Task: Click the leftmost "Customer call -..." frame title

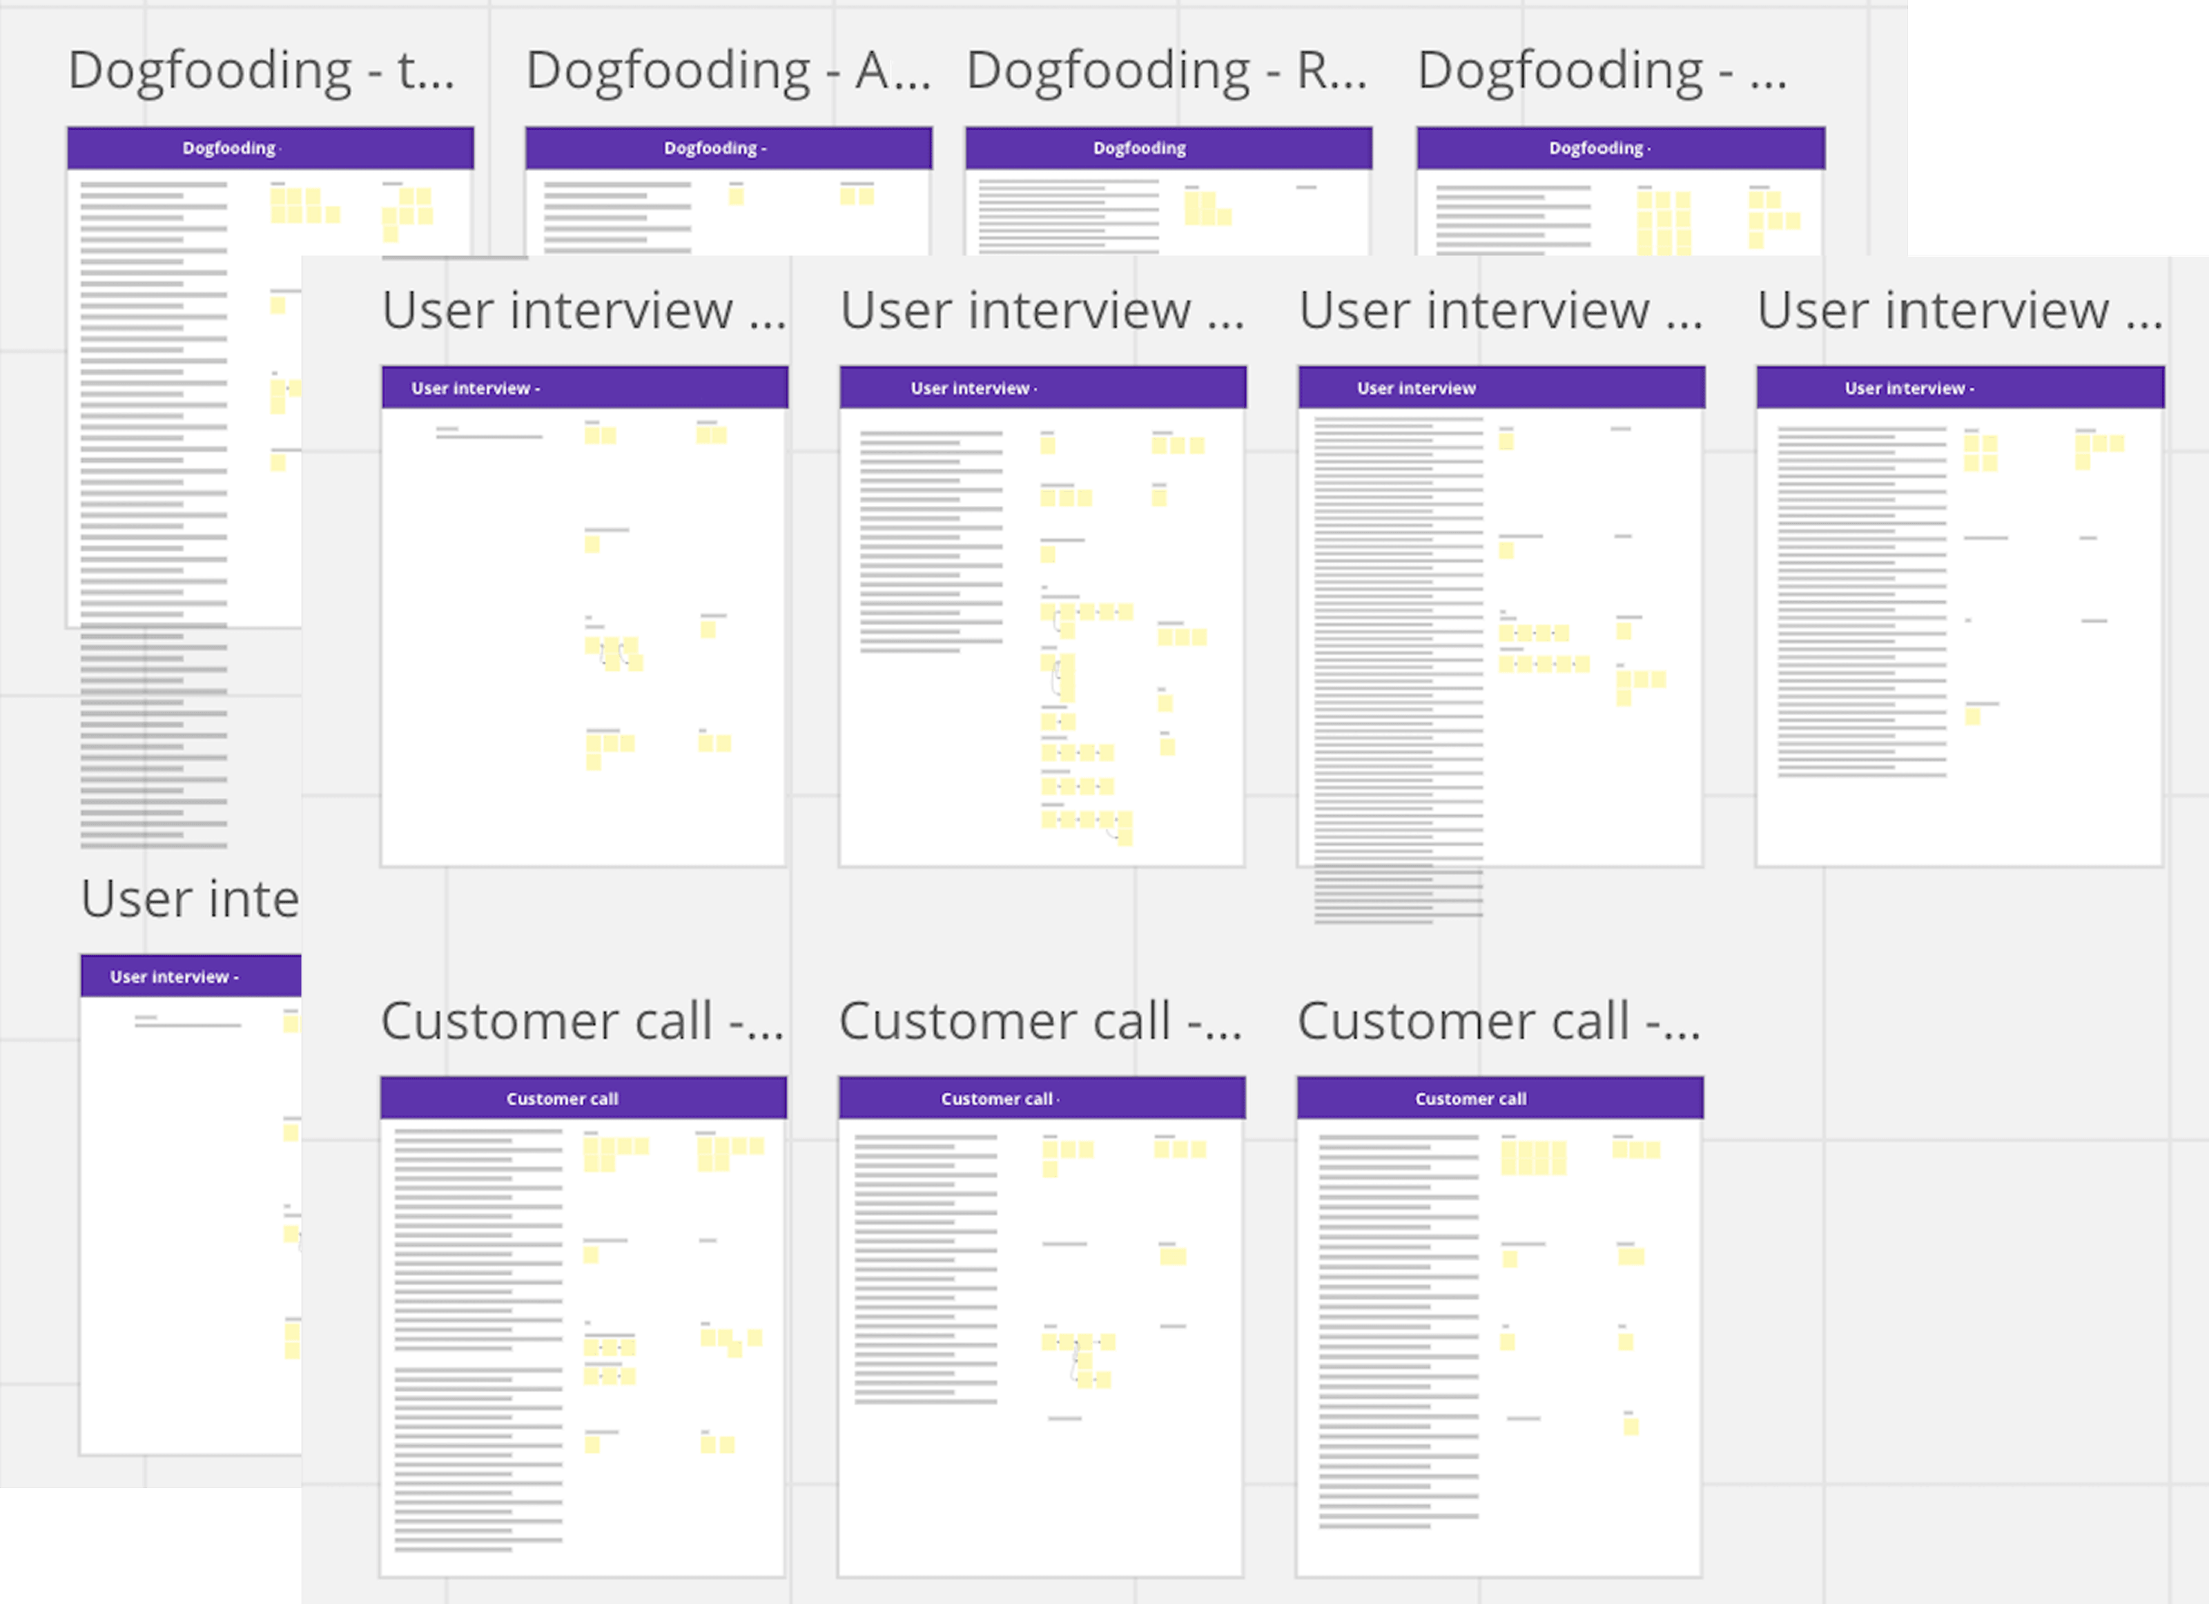Action: pyautogui.click(x=583, y=1021)
